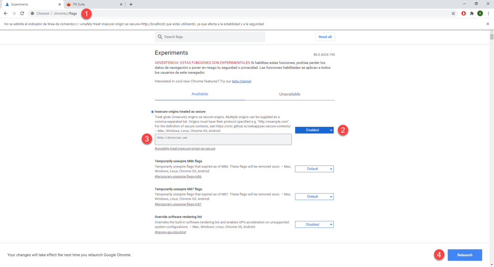Open #ignore-gpu-blocklist anchor link

point(170,232)
